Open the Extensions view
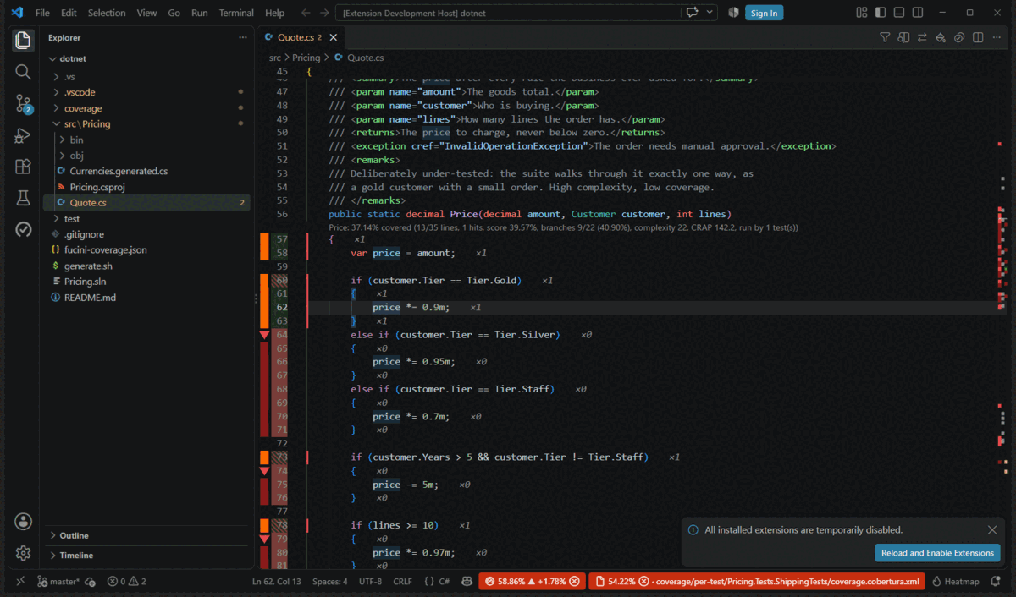Image resolution: width=1016 pixels, height=597 pixels. (x=23, y=167)
